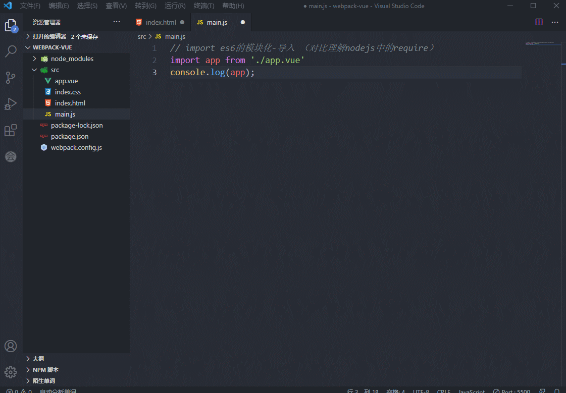Open the Run and Debug view
Viewport: 566px width, 393px height.
(x=11, y=104)
